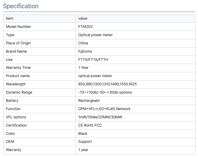Click the OPM+VFL+LED+RJ45 Network function value
This screenshot has width=198, height=157.
coord(104,109)
